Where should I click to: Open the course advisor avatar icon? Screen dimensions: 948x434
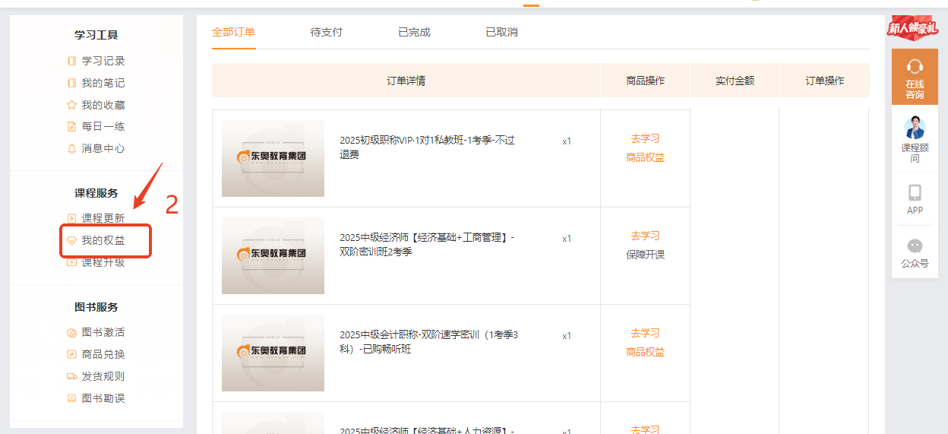915,127
